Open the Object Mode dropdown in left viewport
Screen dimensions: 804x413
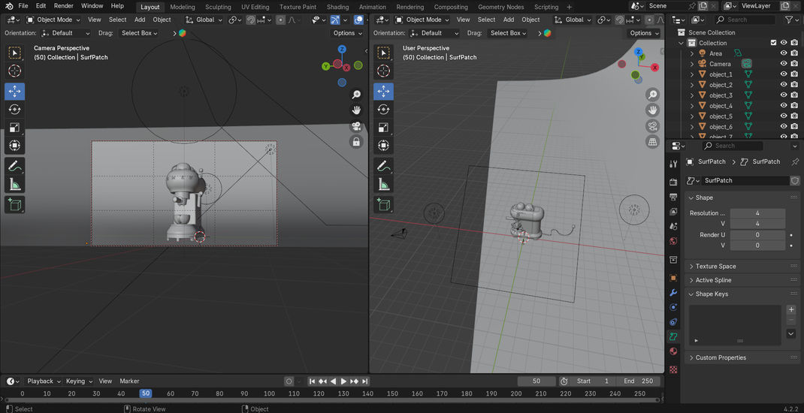(54, 20)
